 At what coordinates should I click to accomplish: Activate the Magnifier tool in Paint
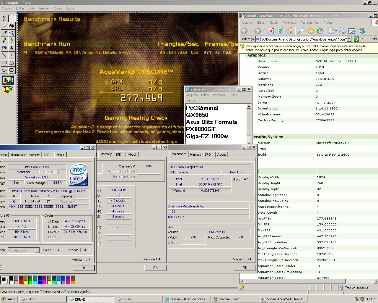[x=12, y=33]
